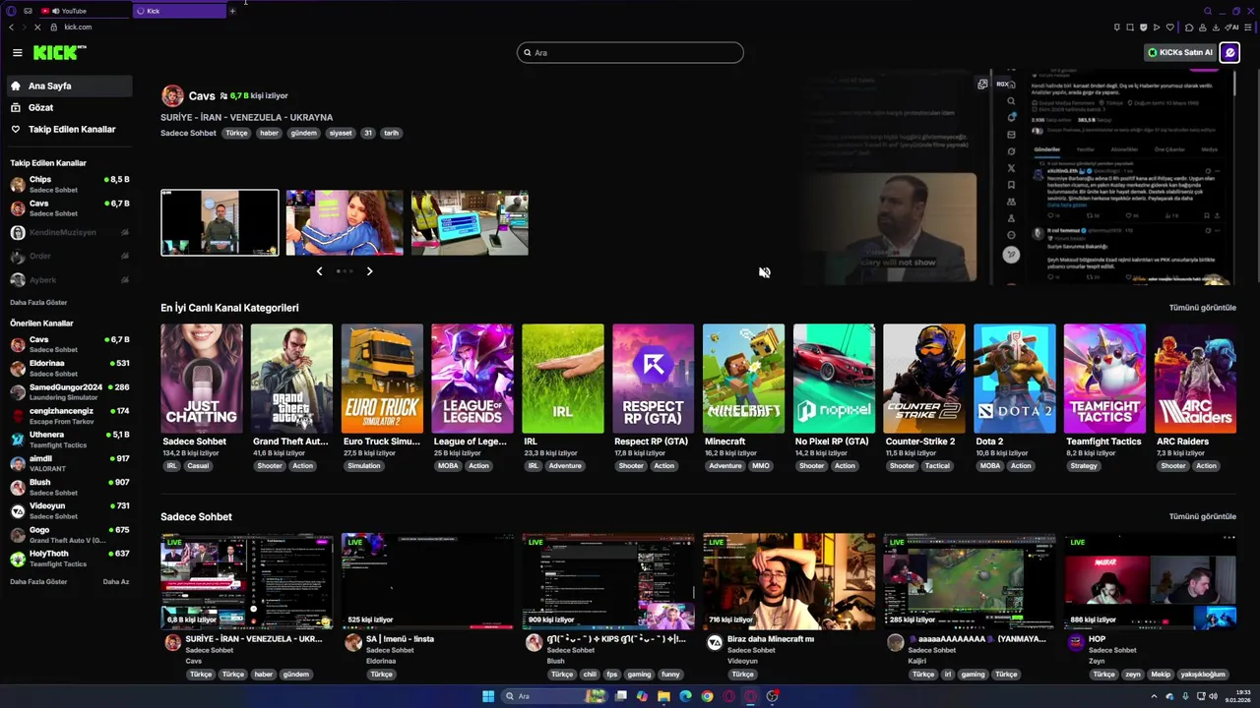Expand recommended channels with Daha Fazla Göster
Viewport: 1260px width, 708px height.
38,581
